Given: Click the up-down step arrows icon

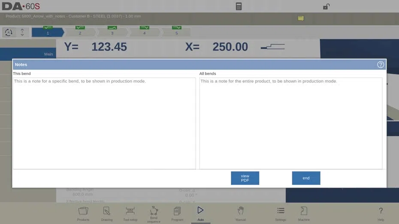Looking at the screenshot, I should 22,32.
